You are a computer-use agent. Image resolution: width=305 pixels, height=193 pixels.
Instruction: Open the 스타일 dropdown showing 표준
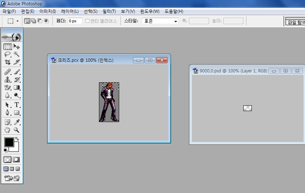160,21
